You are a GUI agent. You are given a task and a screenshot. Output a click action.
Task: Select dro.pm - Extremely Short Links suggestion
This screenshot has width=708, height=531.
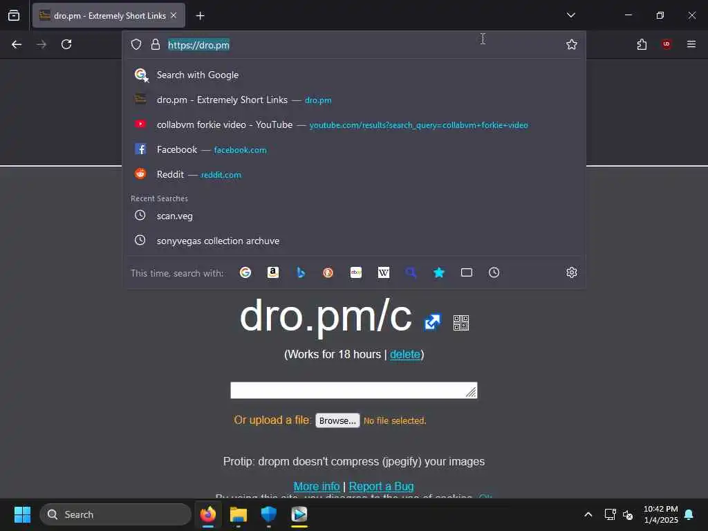[x=354, y=100]
